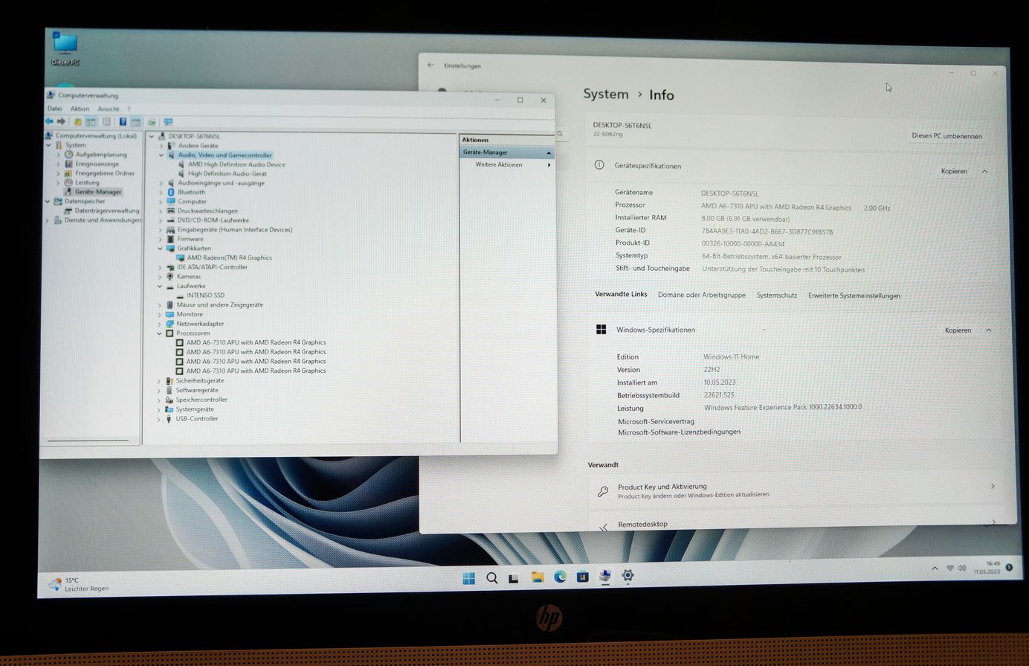
Task: Switch to Computerverwaltung taskbar icon
Action: 605,576
